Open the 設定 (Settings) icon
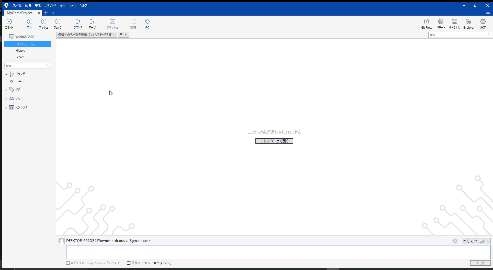 pyautogui.click(x=483, y=24)
